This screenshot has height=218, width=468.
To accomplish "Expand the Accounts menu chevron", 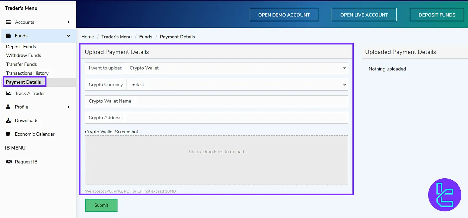I will coord(69,22).
